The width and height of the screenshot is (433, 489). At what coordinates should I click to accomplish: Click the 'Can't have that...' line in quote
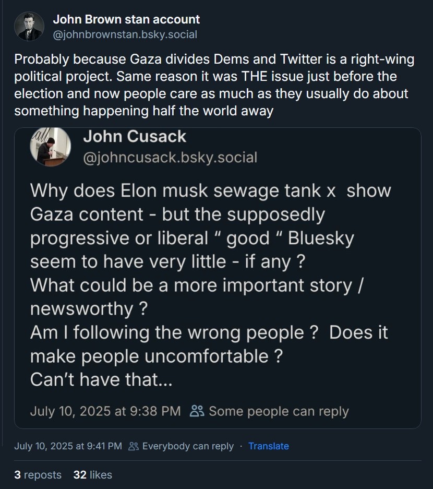(x=101, y=379)
